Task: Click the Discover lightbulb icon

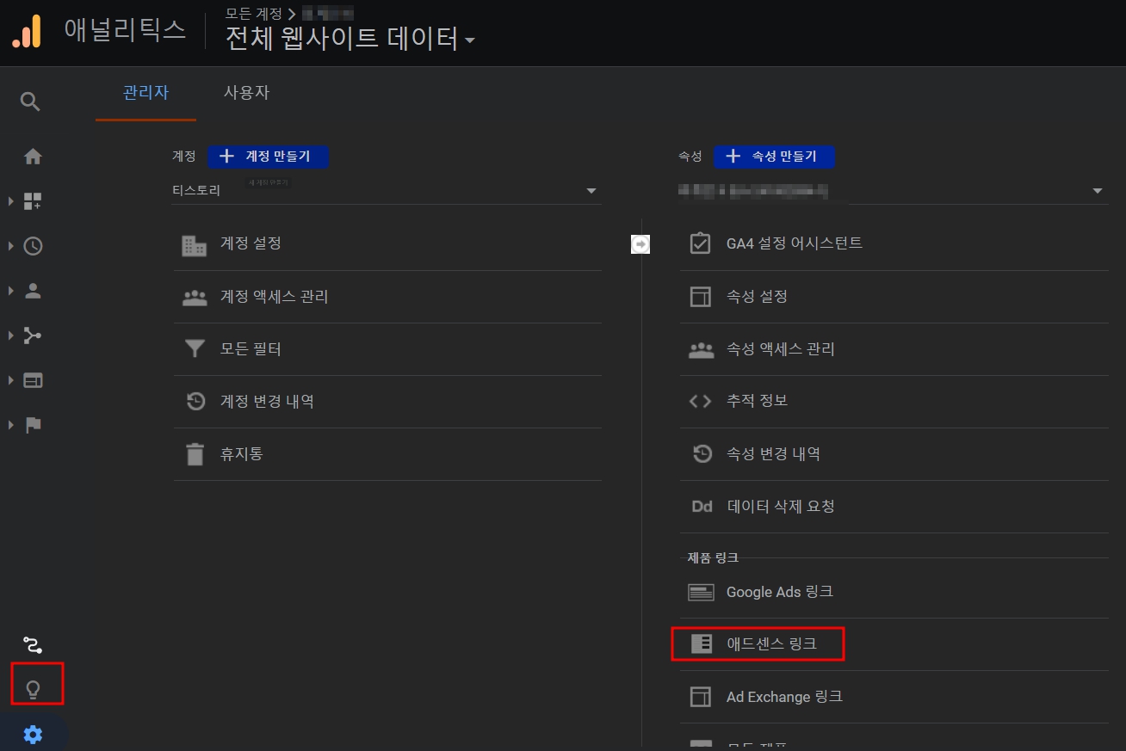Action: point(34,689)
